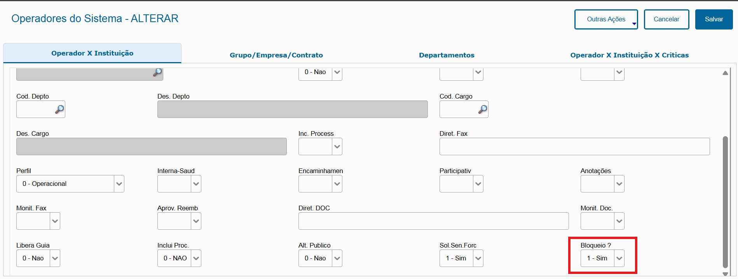Screen dimensions: 738x279
Task: Switch to Grupo/Empresa/Contrato tab
Action: click(276, 55)
